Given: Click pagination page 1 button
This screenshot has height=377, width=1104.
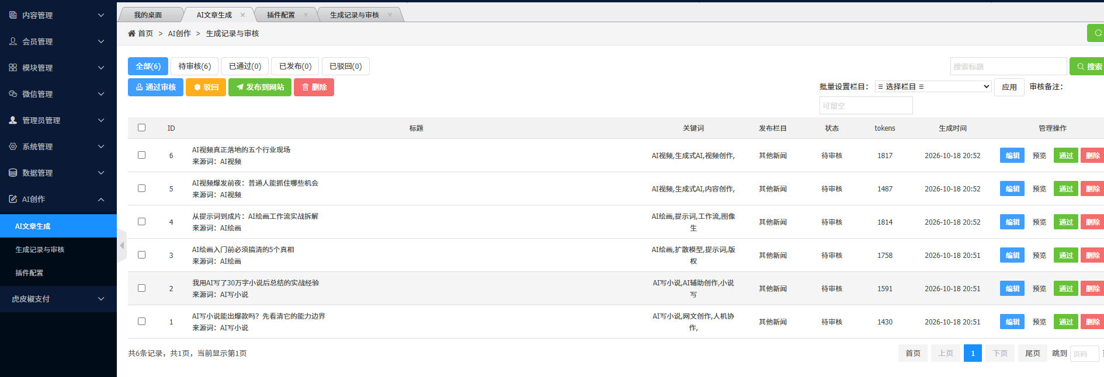Looking at the screenshot, I should tap(973, 353).
